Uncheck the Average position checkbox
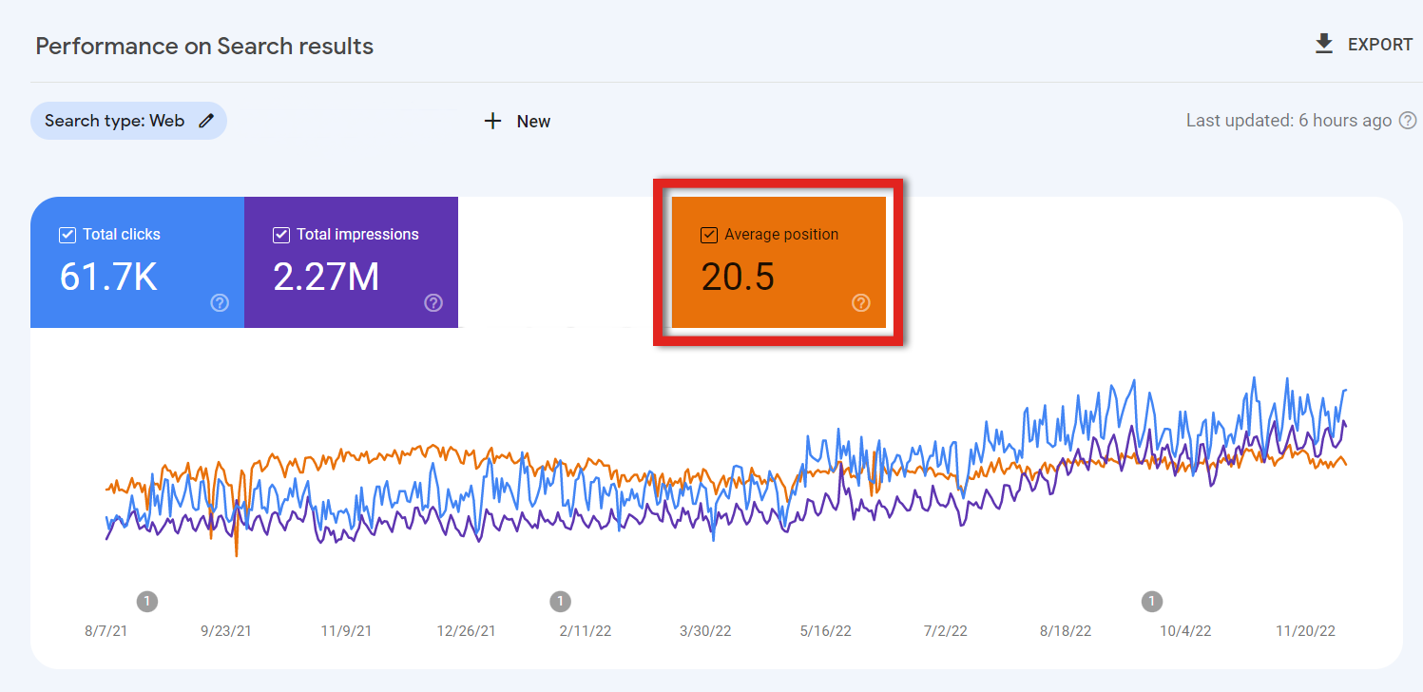This screenshot has height=692, width=1423. coord(708,234)
